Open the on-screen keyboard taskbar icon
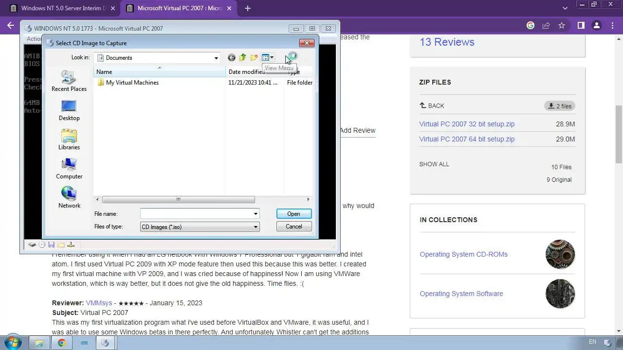This screenshot has width=623, height=350. pos(84,343)
